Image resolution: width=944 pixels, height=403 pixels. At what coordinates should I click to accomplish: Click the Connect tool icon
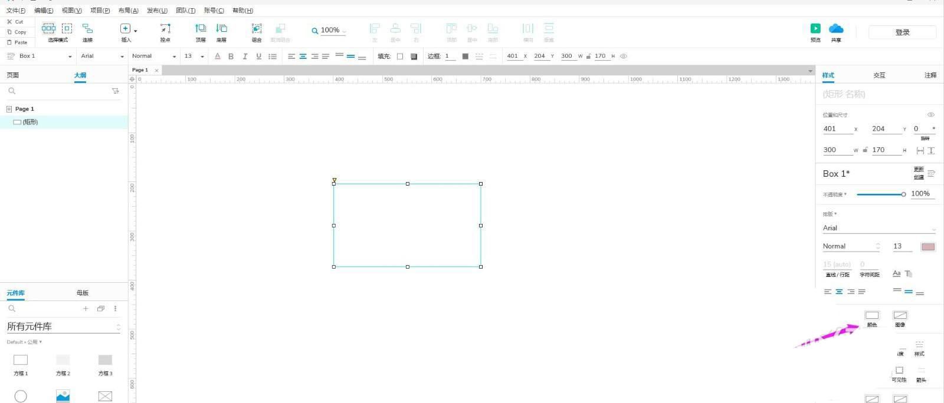click(x=87, y=28)
